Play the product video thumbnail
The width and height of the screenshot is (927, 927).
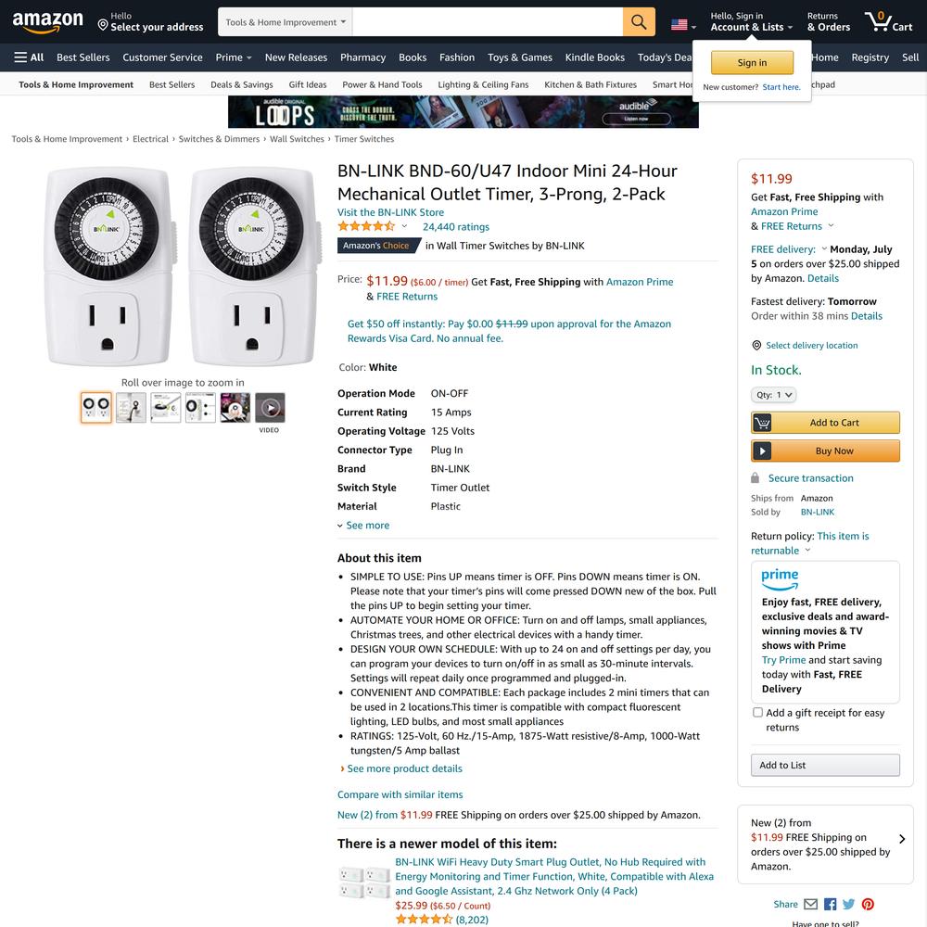click(x=270, y=407)
